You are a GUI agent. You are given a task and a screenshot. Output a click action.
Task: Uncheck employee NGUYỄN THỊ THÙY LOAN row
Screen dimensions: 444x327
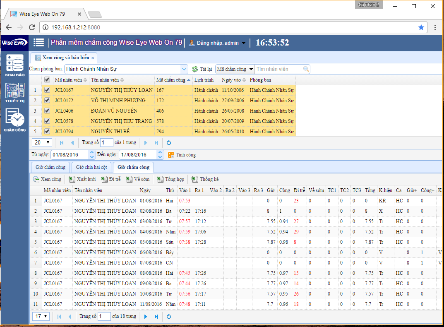47,90
